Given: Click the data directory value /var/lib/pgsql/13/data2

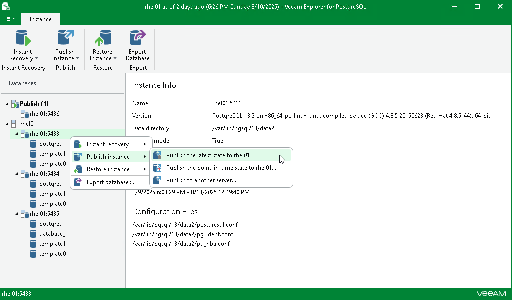Looking at the screenshot, I should [243, 128].
